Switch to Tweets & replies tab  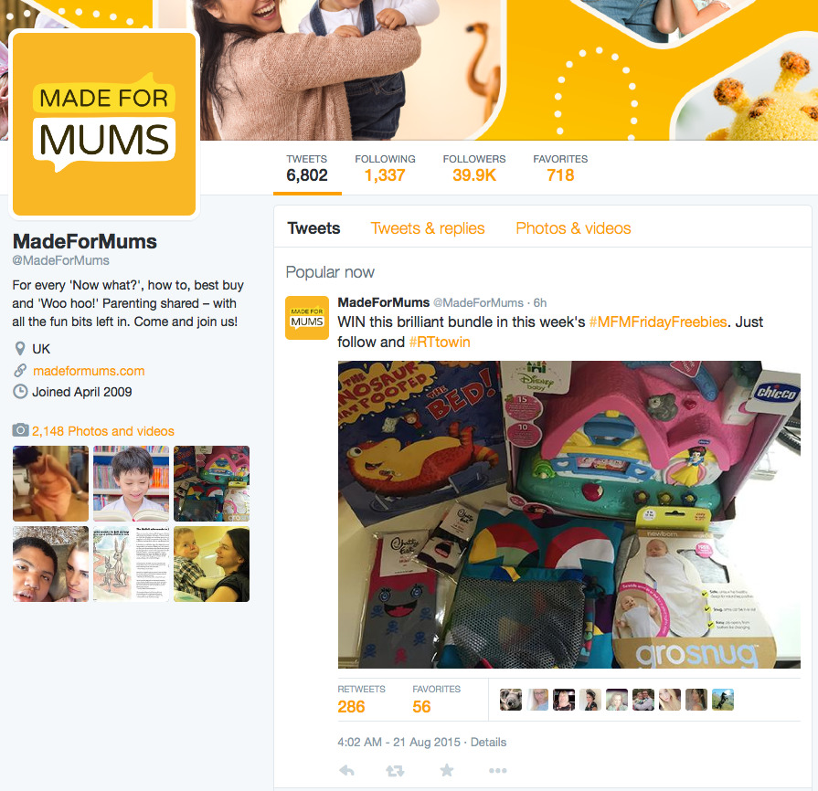click(x=427, y=228)
